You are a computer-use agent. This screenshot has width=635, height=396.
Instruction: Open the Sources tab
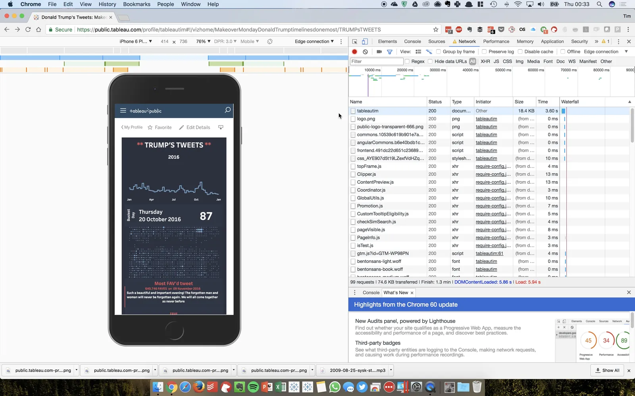pos(437,41)
